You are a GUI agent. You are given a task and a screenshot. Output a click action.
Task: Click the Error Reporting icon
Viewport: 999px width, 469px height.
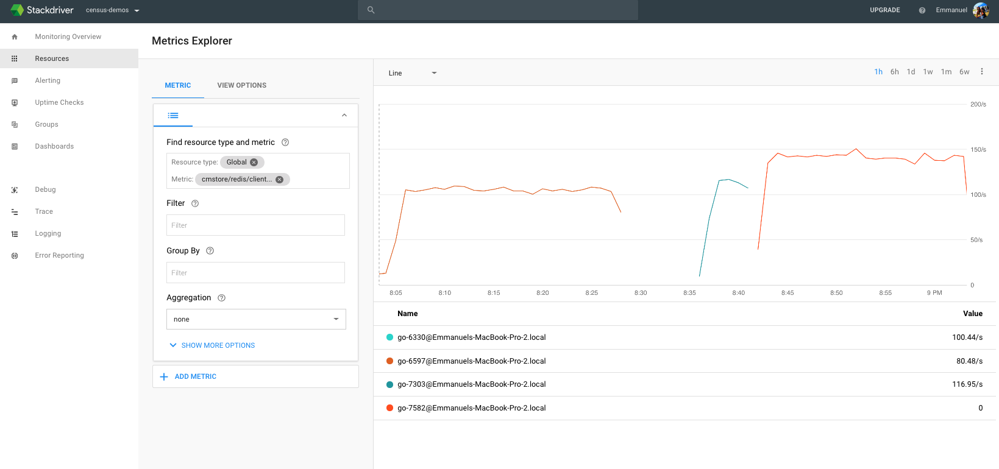point(15,255)
